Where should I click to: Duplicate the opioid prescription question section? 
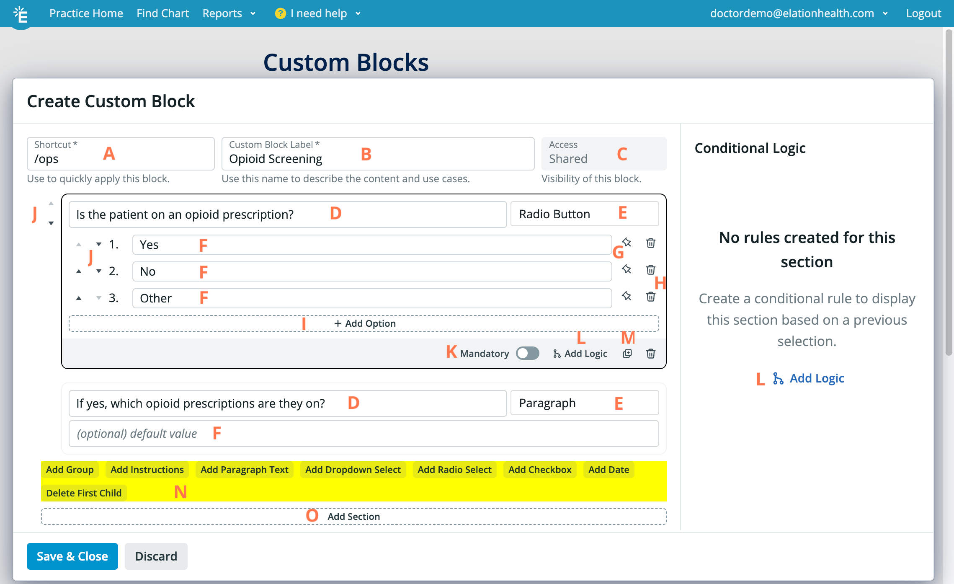coord(627,354)
